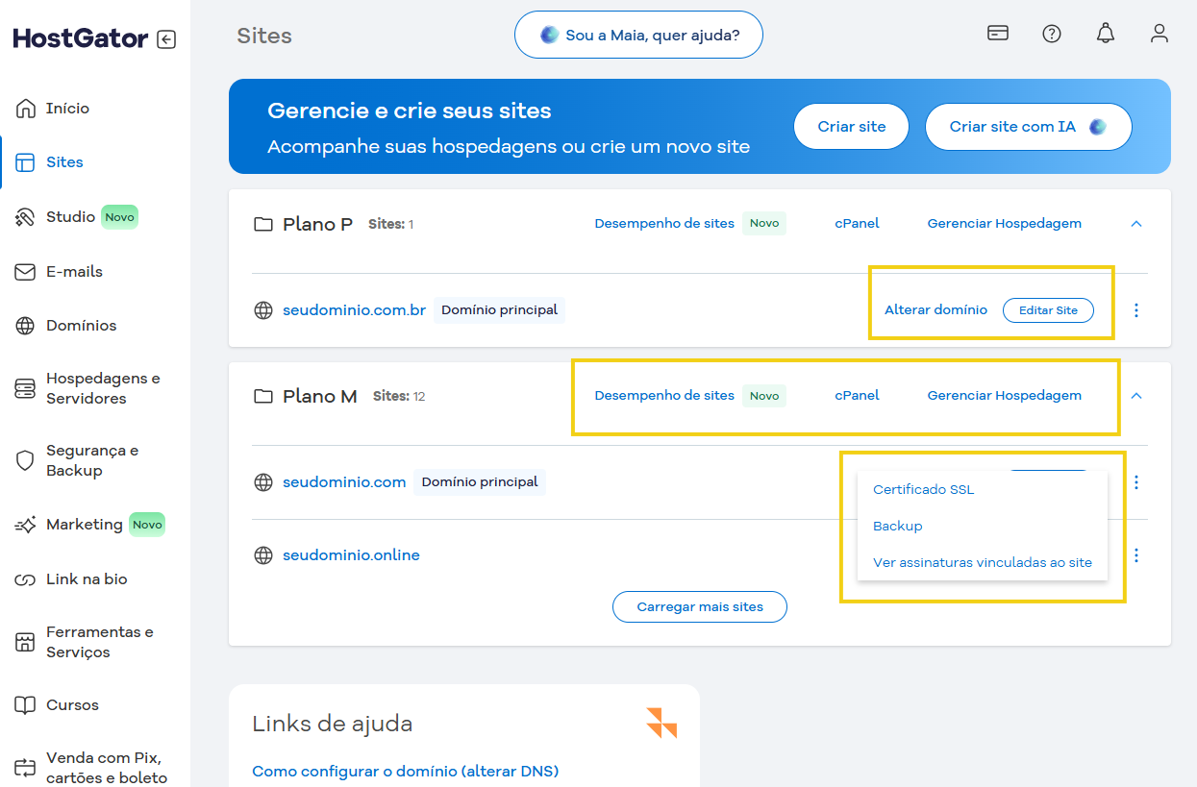Open Domínios in the sidebar
The height and width of the screenshot is (787, 1197).
[81, 326]
